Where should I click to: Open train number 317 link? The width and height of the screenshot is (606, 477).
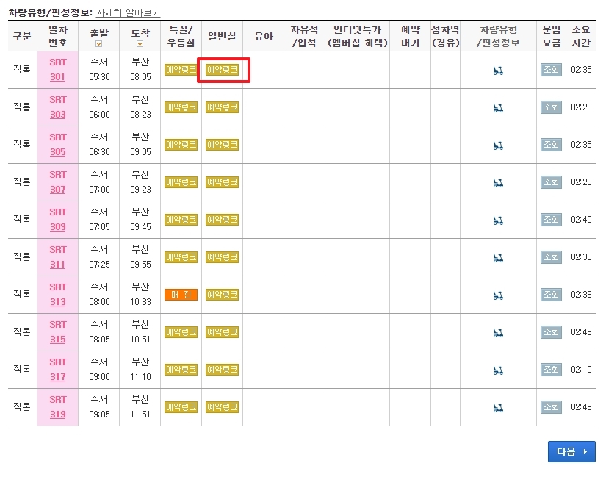[57, 377]
